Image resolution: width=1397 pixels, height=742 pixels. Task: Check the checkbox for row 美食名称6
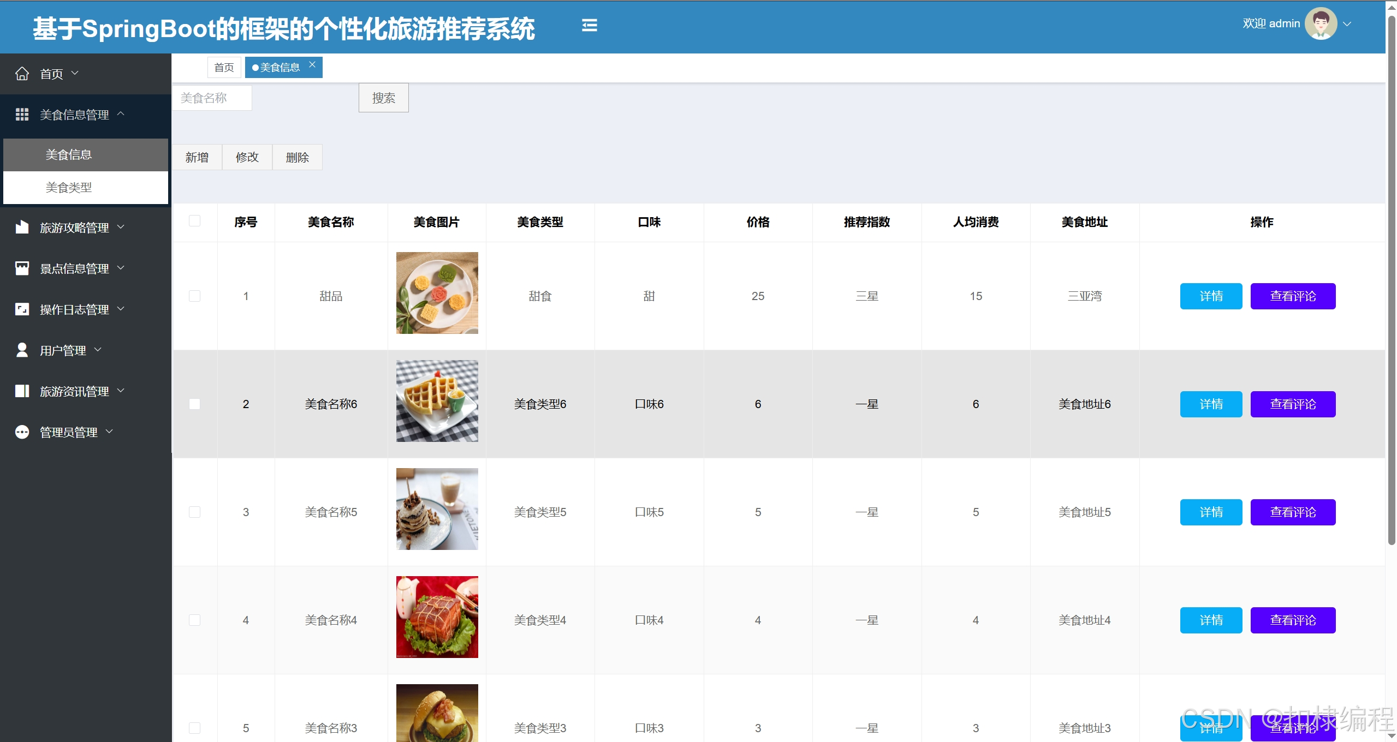194,404
